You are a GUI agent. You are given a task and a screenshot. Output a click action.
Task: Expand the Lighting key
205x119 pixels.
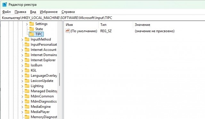[22, 86]
